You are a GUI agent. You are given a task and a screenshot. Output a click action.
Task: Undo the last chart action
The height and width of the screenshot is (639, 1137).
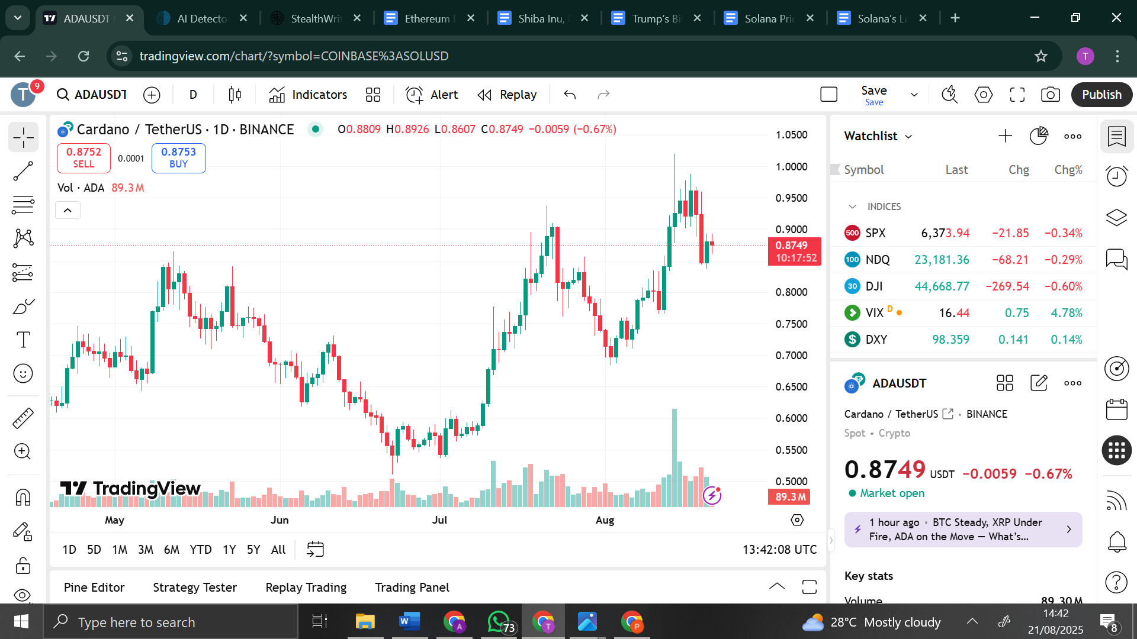pos(570,95)
